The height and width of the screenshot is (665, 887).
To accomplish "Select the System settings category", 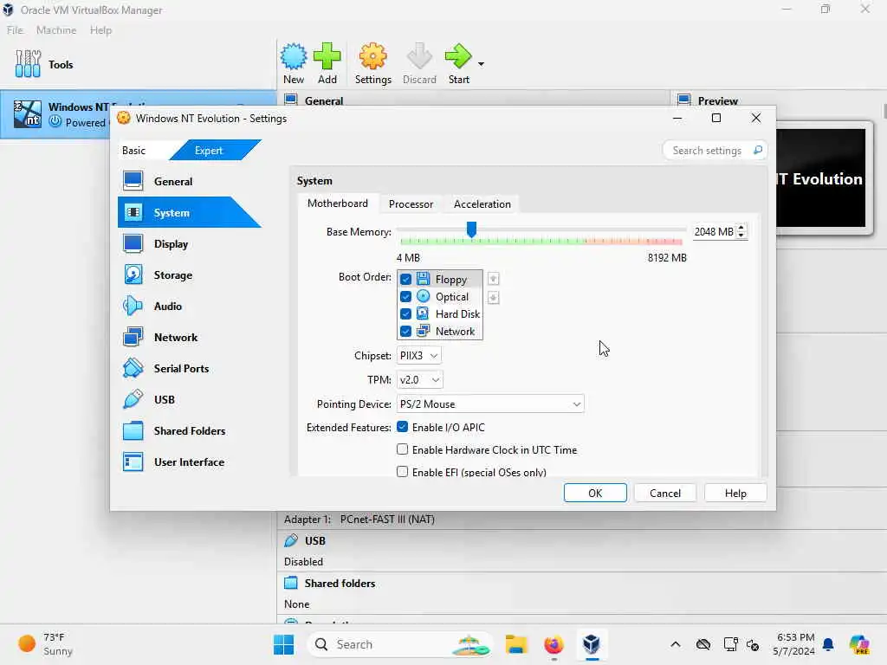I will point(190,213).
